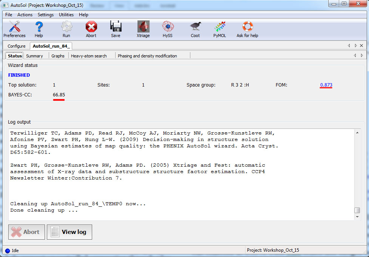Click sub-tab row right arrow
This screenshot has height=257, width=369.
click(362, 56)
